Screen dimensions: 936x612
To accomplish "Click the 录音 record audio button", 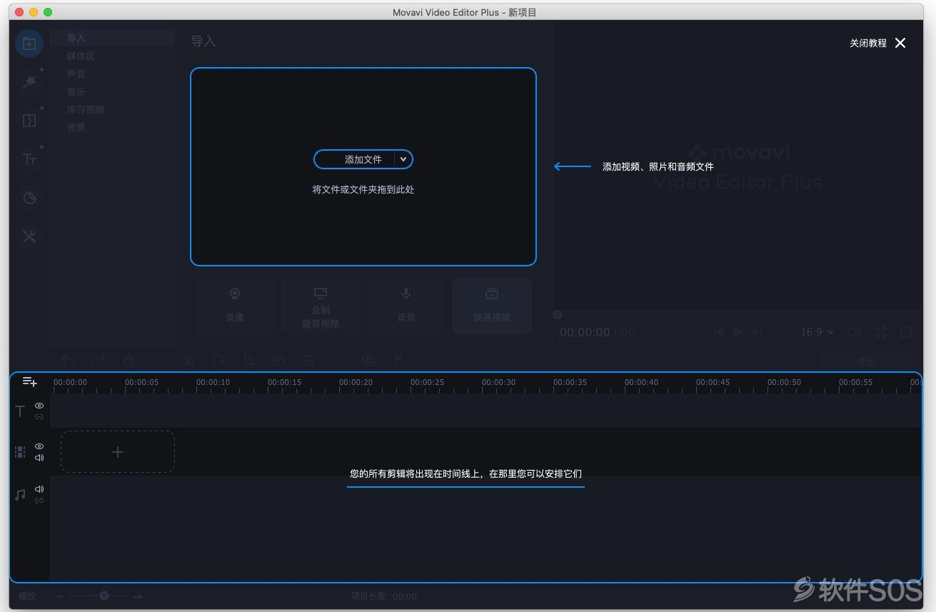I will (406, 306).
